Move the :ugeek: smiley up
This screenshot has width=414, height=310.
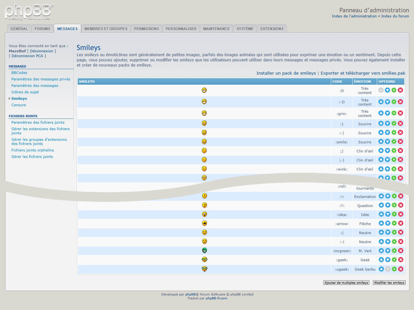pyautogui.click(x=381, y=269)
